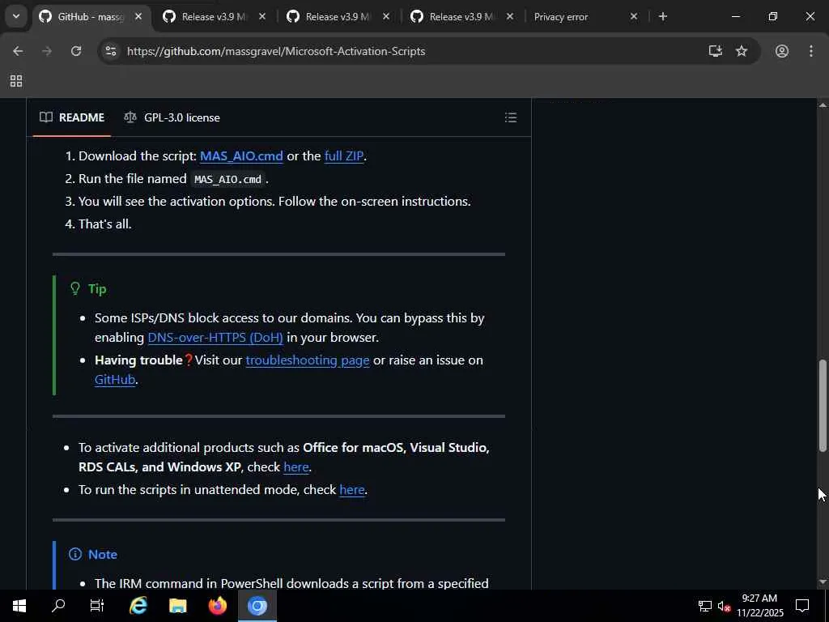Open network status tray icon
This screenshot has height=622, width=829.
point(705,606)
